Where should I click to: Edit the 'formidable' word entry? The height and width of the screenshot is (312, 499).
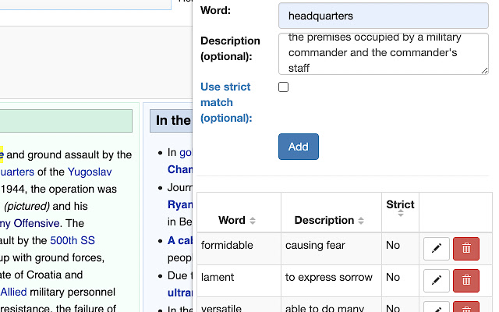[x=436, y=249]
